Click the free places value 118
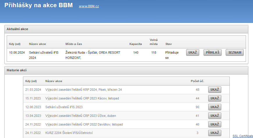This screenshot has width=253, height=138. click(x=154, y=52)
